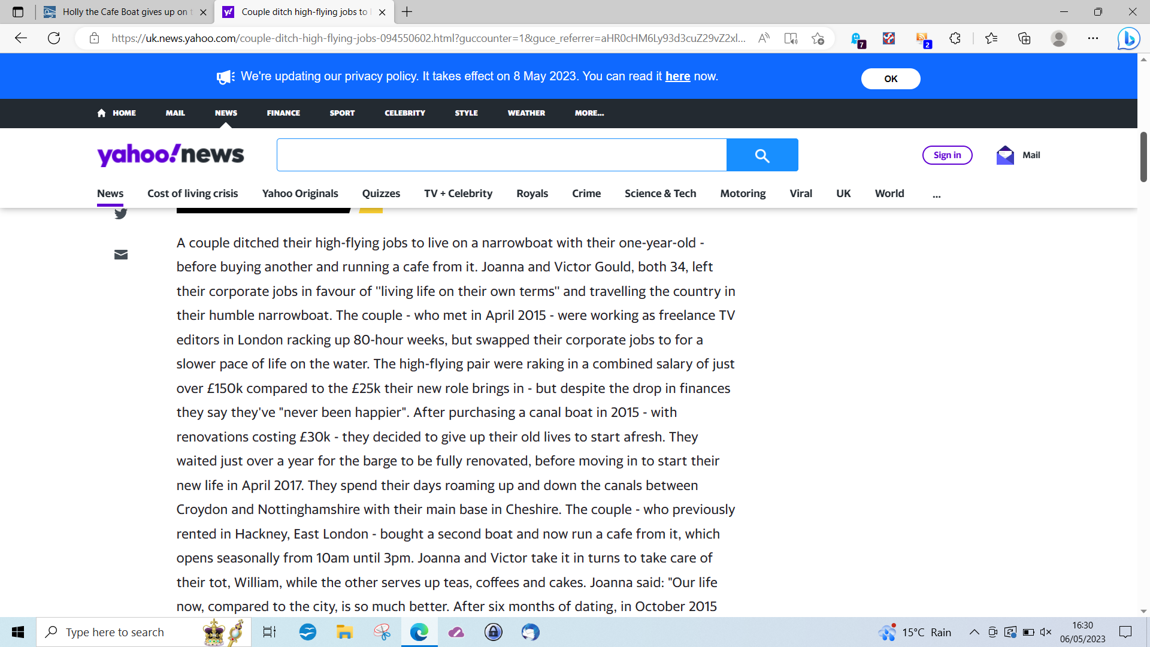Click Read Aloud icon in address bar
The width and height of the screenshot is (1150, 647).
764,38
